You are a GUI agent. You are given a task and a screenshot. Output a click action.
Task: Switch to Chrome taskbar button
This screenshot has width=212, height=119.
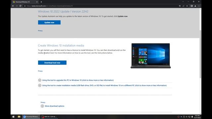pyautogui.click(x=31, y=117)
